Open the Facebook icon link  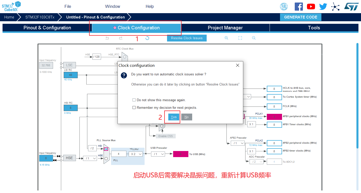tap(299, 7)
